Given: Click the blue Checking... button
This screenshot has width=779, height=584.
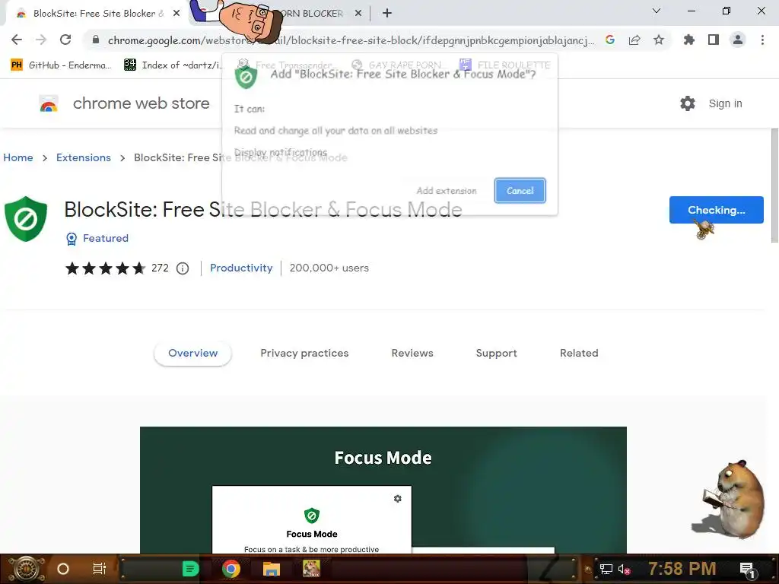Looking at the screenshot, I should tap(716, 210).
